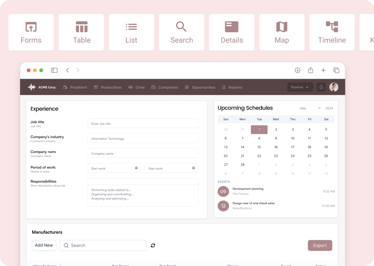Expand the Pipeline dropdown
This screenshot has width=374, height=266.
pos(300,87)
